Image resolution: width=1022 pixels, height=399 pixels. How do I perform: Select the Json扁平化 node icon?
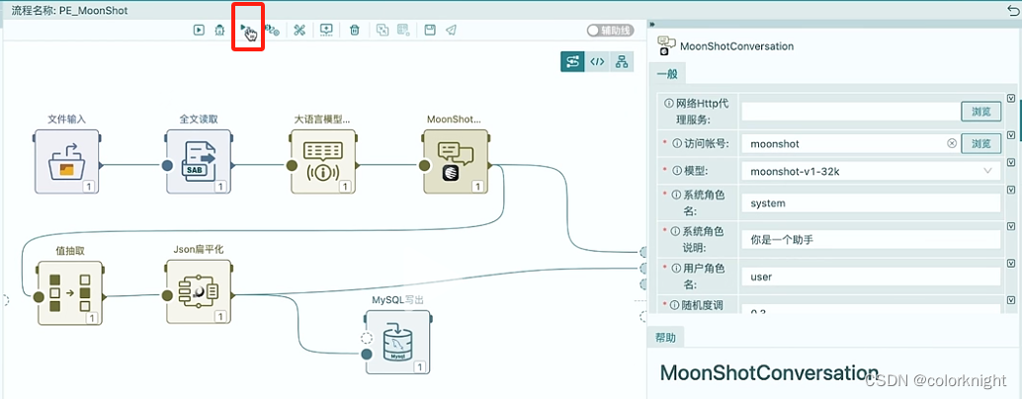tap(198, 293)
